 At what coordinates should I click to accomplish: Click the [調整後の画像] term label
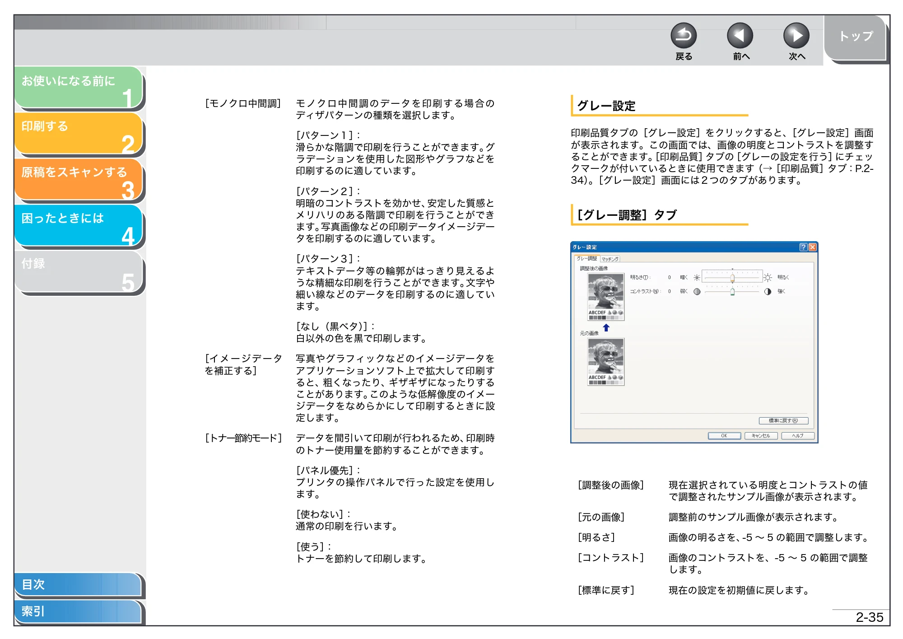point(611,485)
